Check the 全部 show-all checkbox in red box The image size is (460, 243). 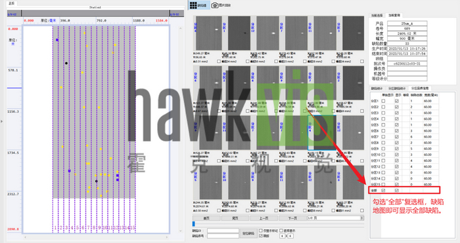click(x=397, y=191)
